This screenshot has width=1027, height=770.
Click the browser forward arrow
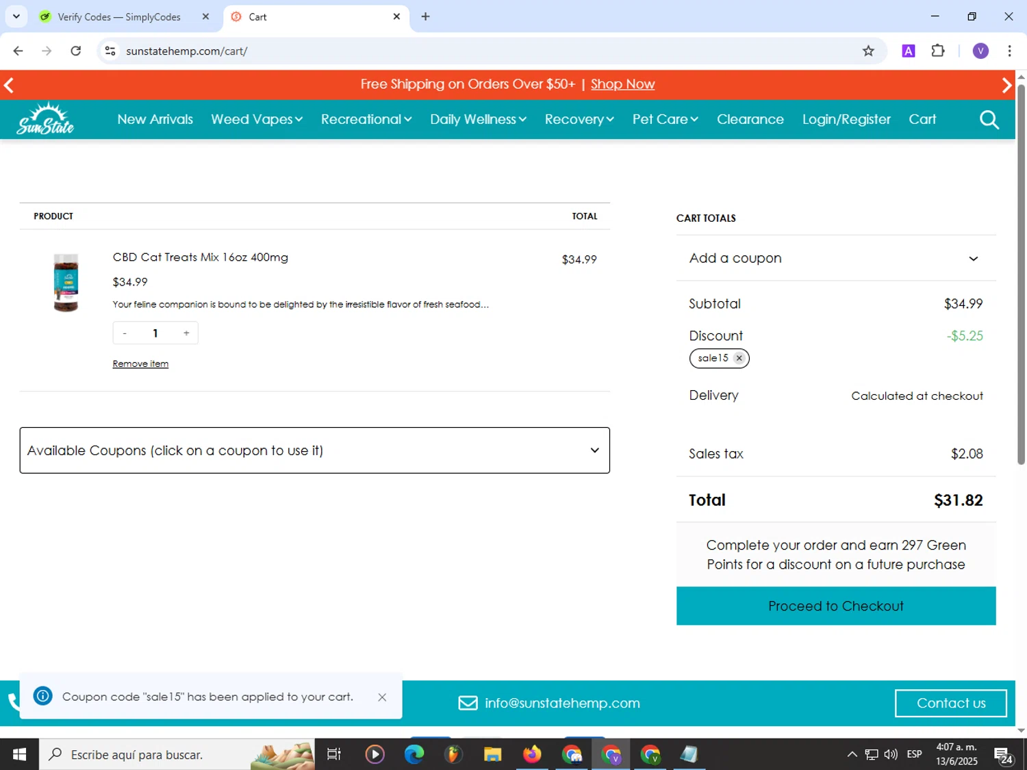point(47,51)
